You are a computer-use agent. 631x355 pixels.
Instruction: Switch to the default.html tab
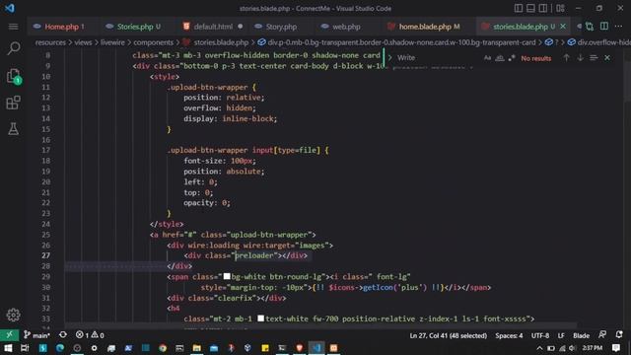tap(213, 27)
